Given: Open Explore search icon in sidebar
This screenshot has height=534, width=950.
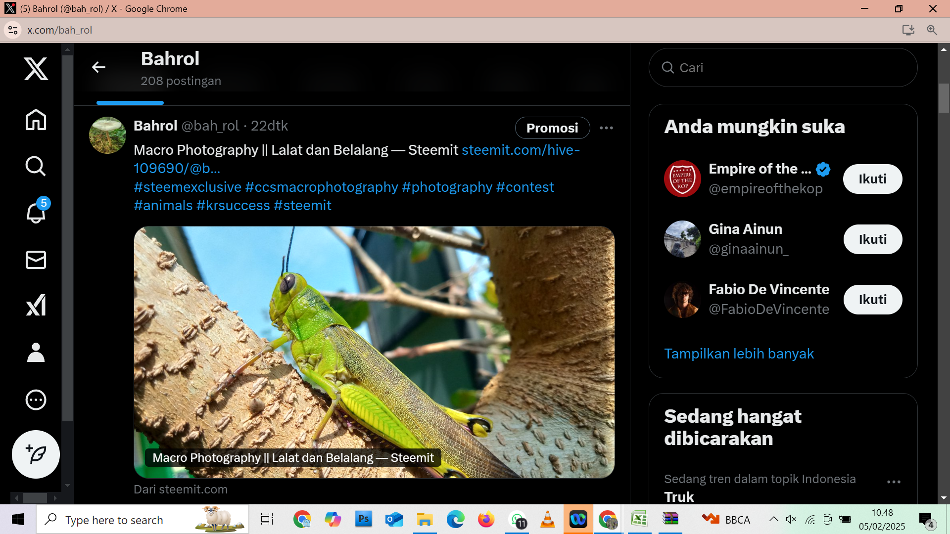Looking at the screenshot, I should click(x=36, y=166).
